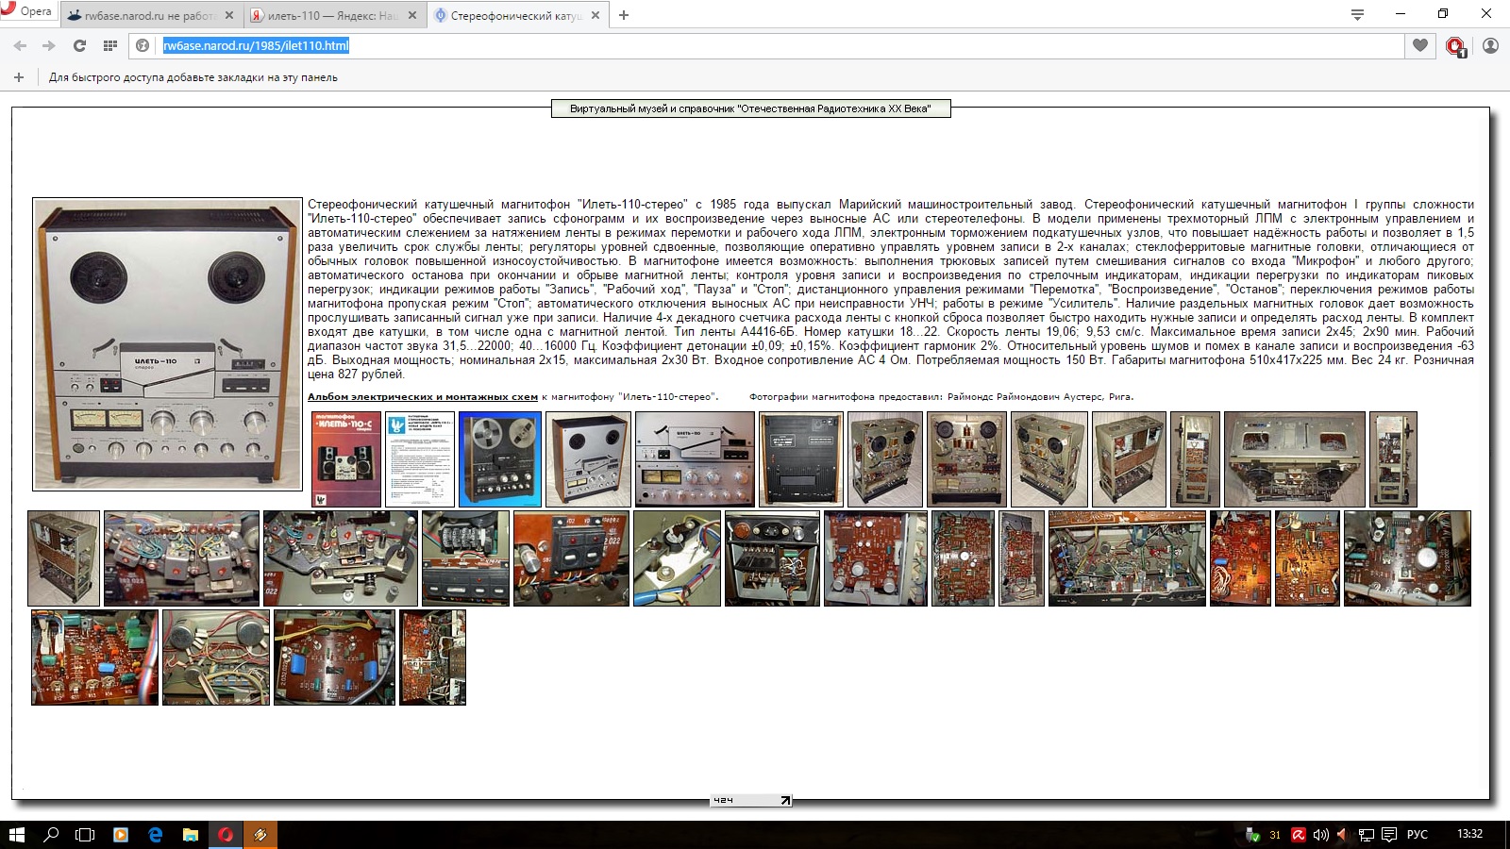
Task: Go back to the previous page
Action: [x=20, y=45]
